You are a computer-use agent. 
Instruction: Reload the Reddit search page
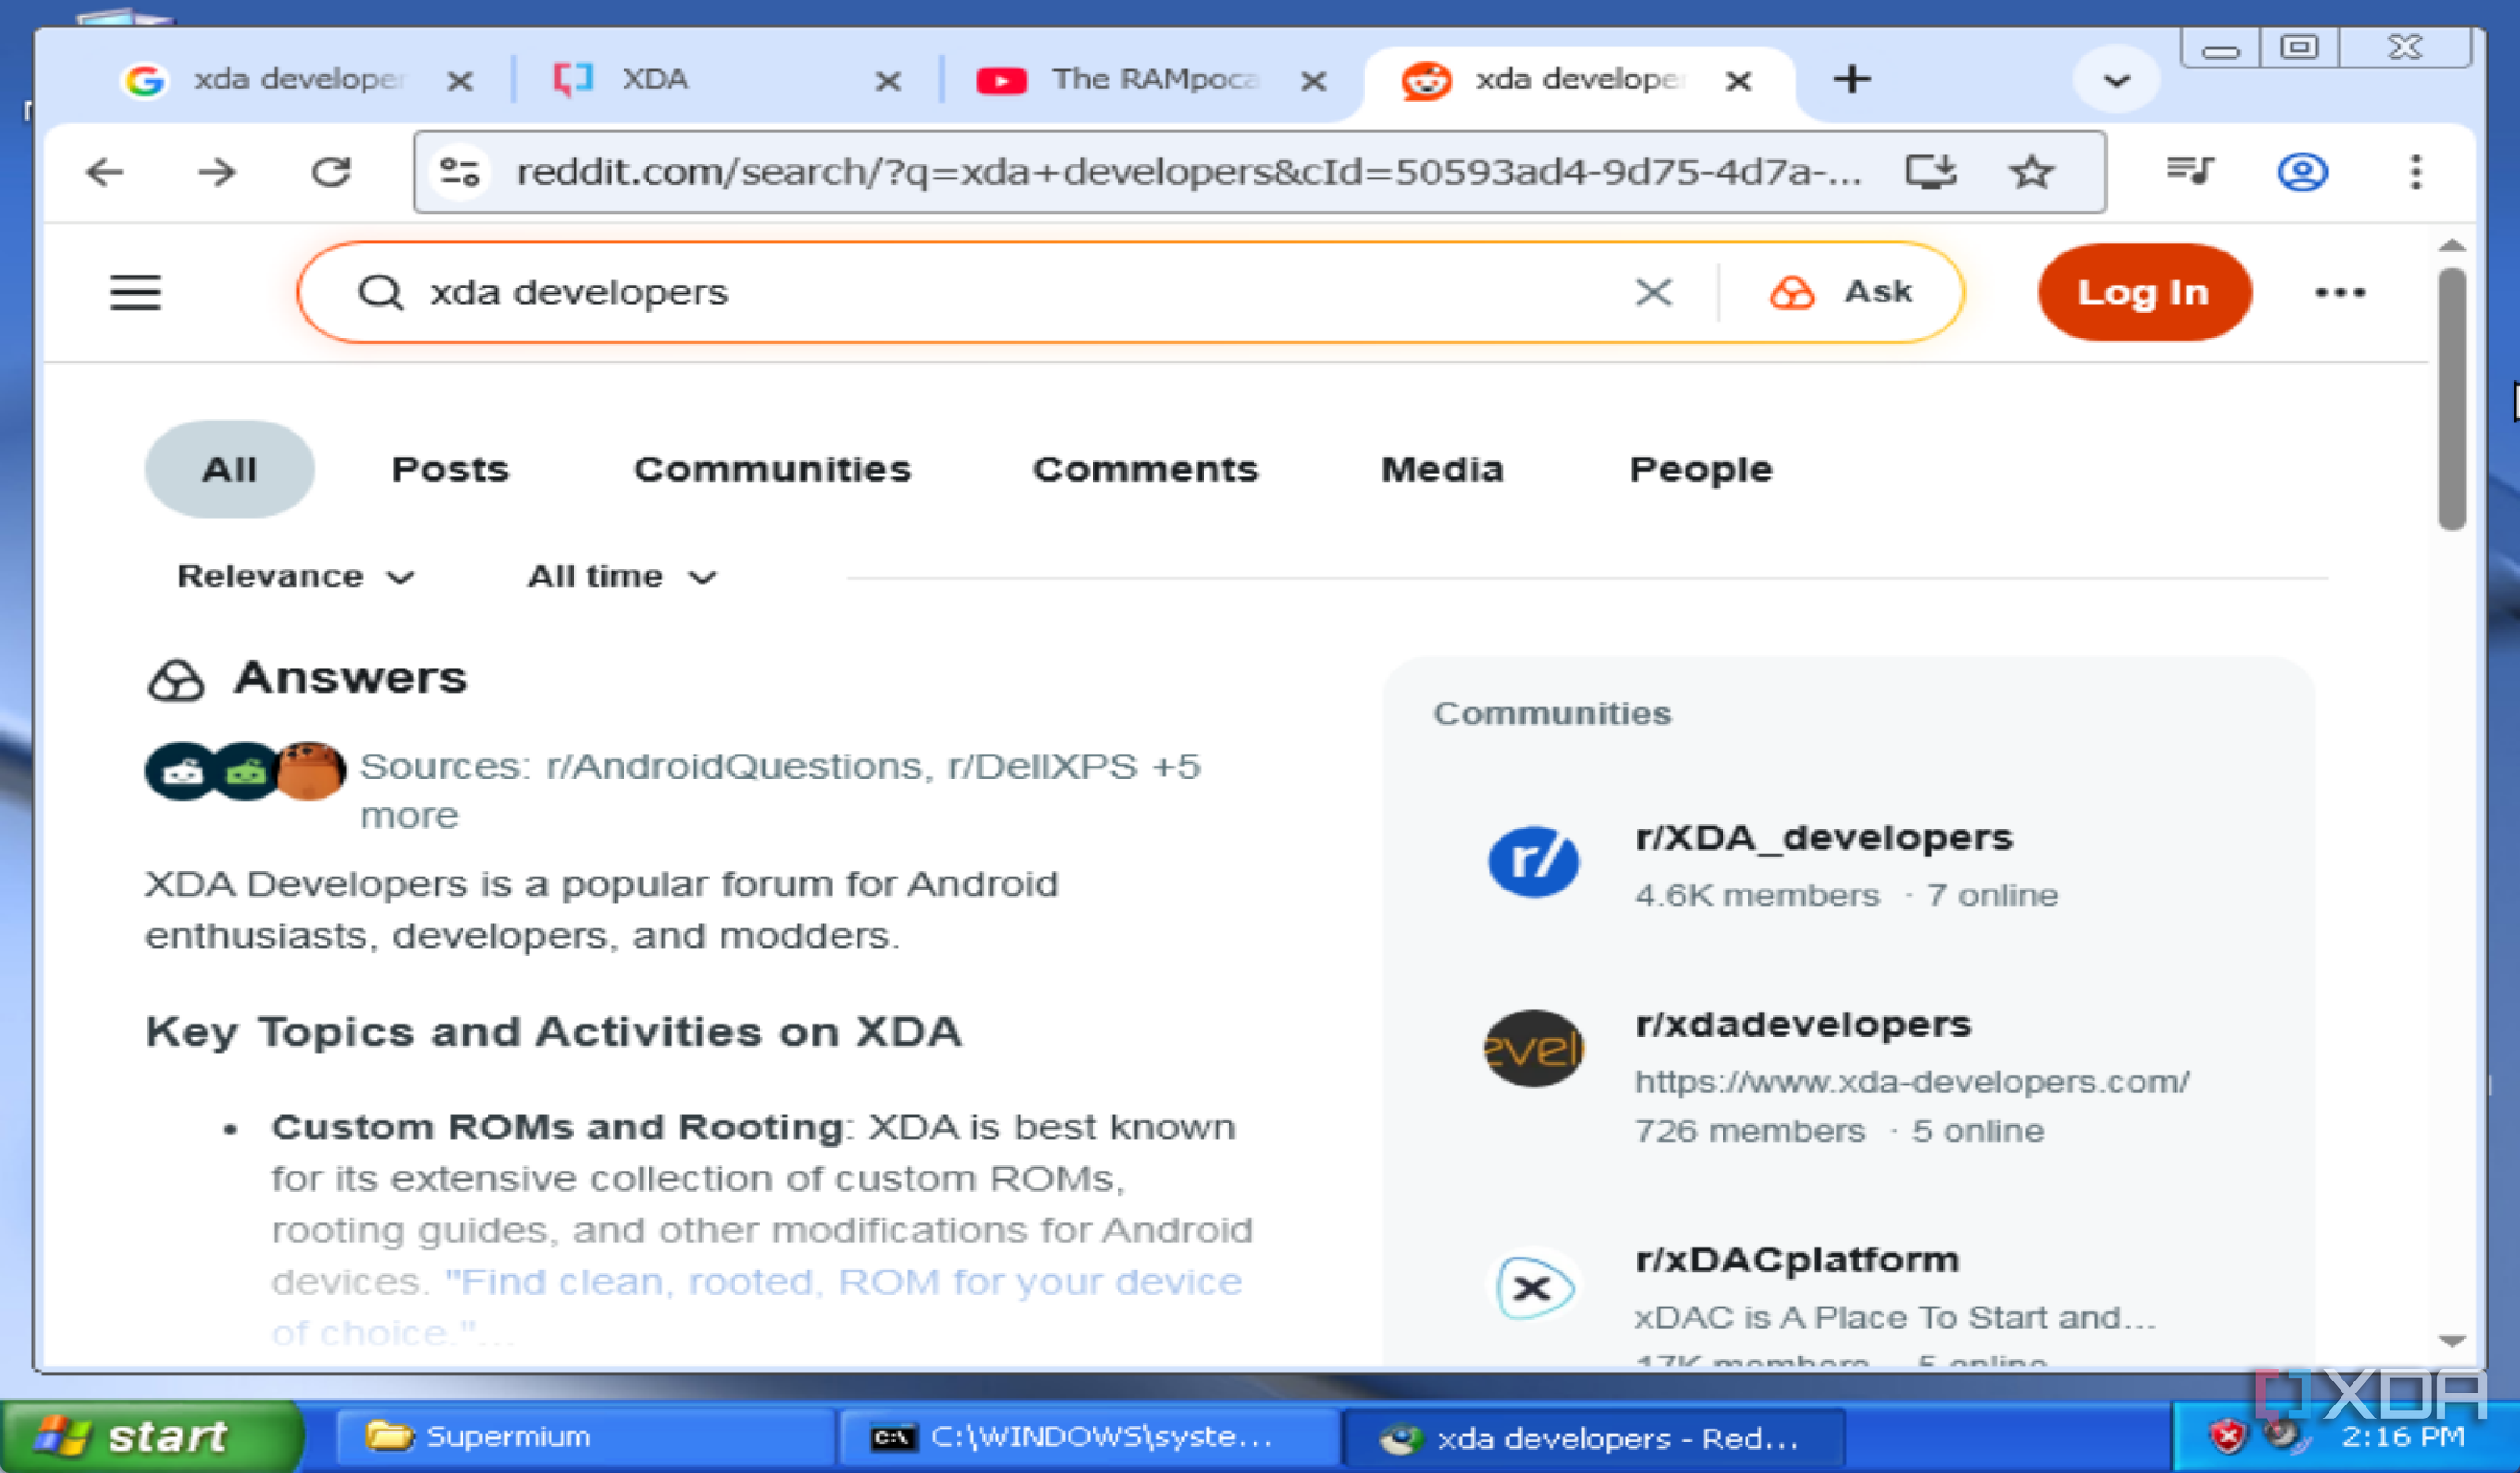[x=330, y=173]
